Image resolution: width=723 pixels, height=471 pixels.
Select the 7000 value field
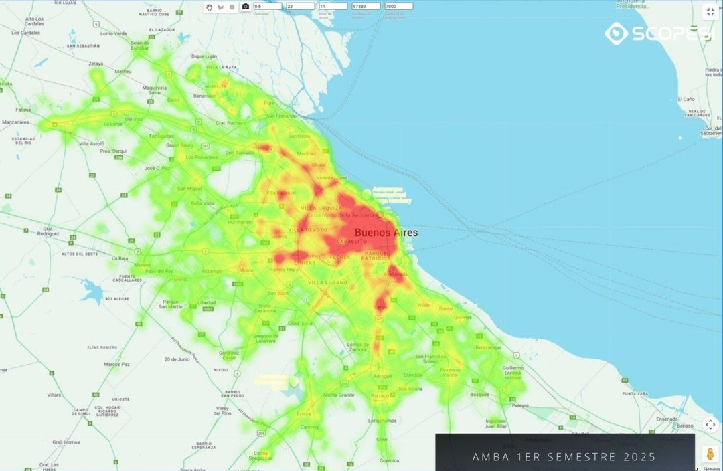click(x=399, y=5)
